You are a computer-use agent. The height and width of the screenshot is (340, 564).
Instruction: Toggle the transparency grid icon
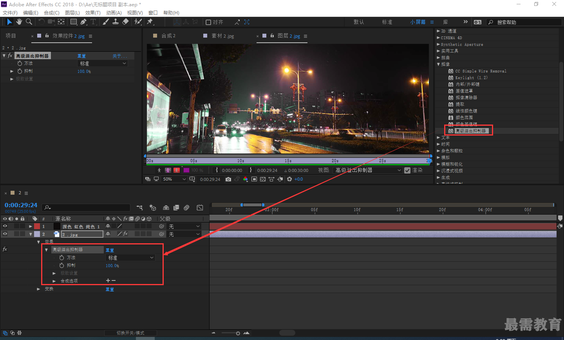263,179
